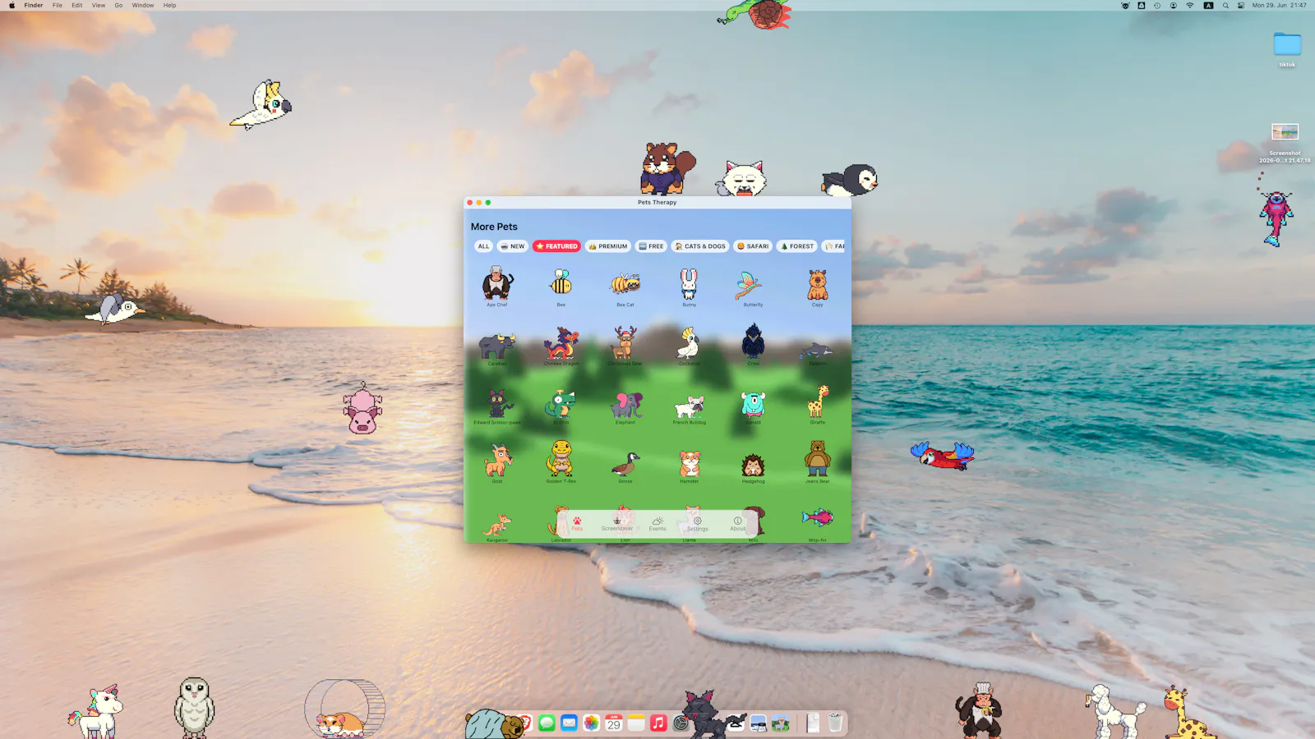Screen dimensions: 1315x739
Task: Open Mail from the Dock
Action: (x=569, y=723)
